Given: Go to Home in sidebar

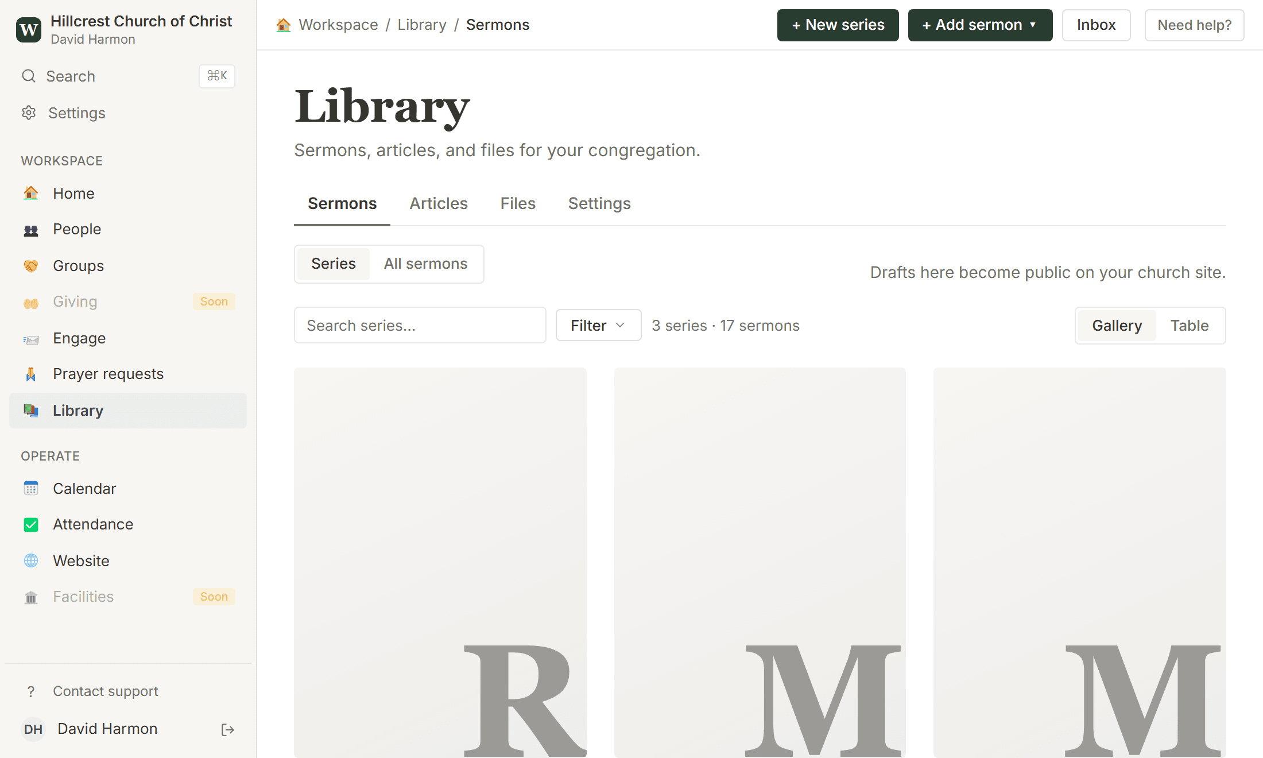Looking at the screenshot, I should (128, 194).
